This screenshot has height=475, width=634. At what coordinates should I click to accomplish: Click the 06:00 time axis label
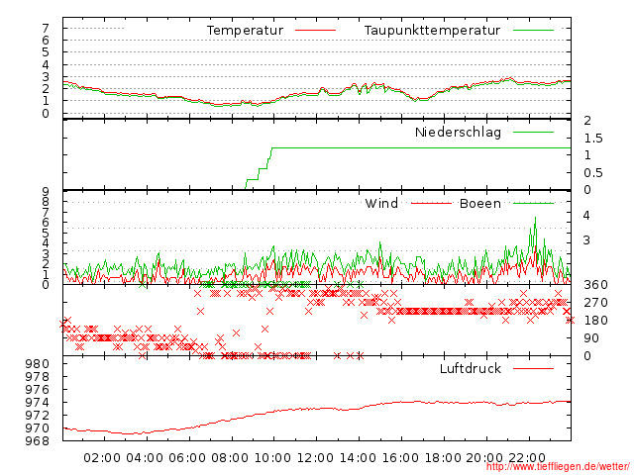(x=187, y=458)
